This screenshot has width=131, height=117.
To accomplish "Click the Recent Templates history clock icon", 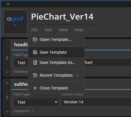I will tap(35, 75).
